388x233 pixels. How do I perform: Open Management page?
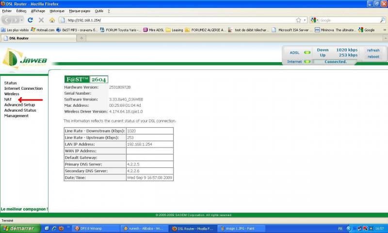tap(16, 116)
